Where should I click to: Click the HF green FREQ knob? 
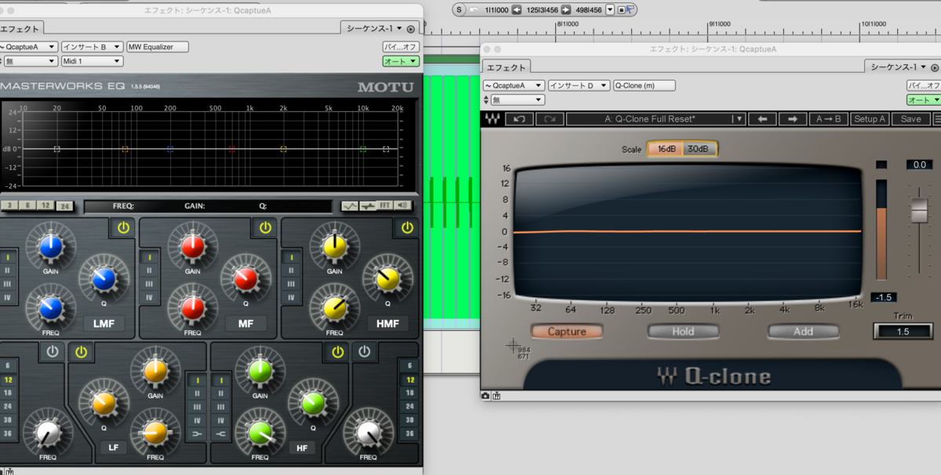pyautogui.click(x=260, y=431)
